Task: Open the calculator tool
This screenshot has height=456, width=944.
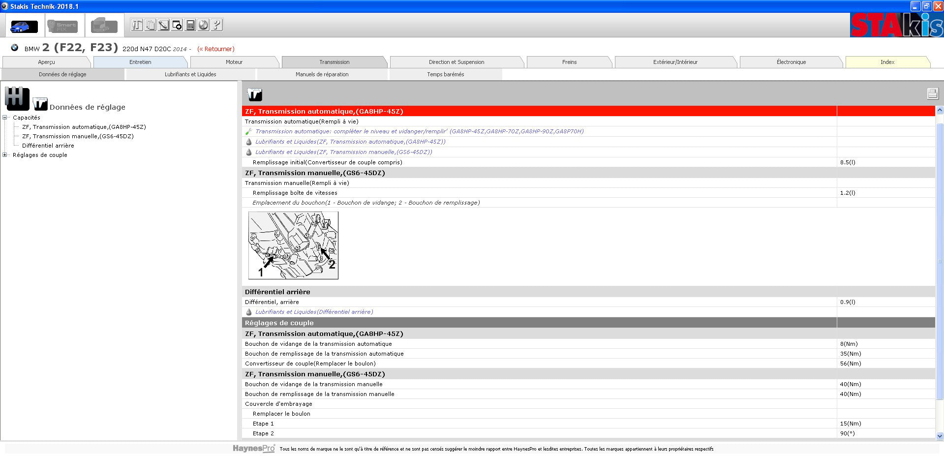Action: click(190, 25)
